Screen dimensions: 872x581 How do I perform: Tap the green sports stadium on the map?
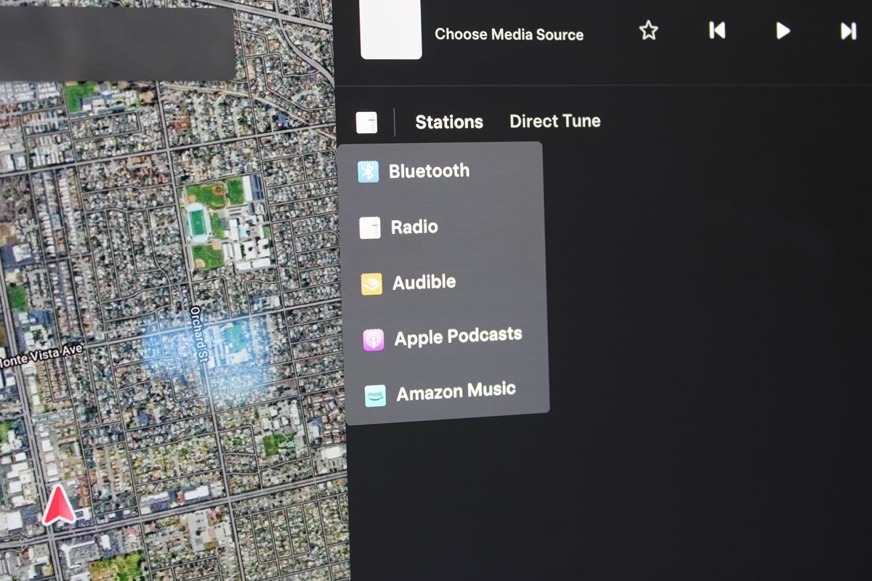click(198, 222)
